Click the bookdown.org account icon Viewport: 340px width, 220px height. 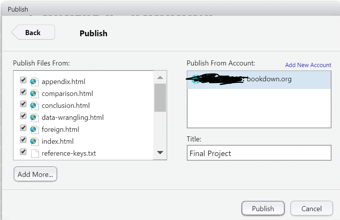click(x=195, y=79)
